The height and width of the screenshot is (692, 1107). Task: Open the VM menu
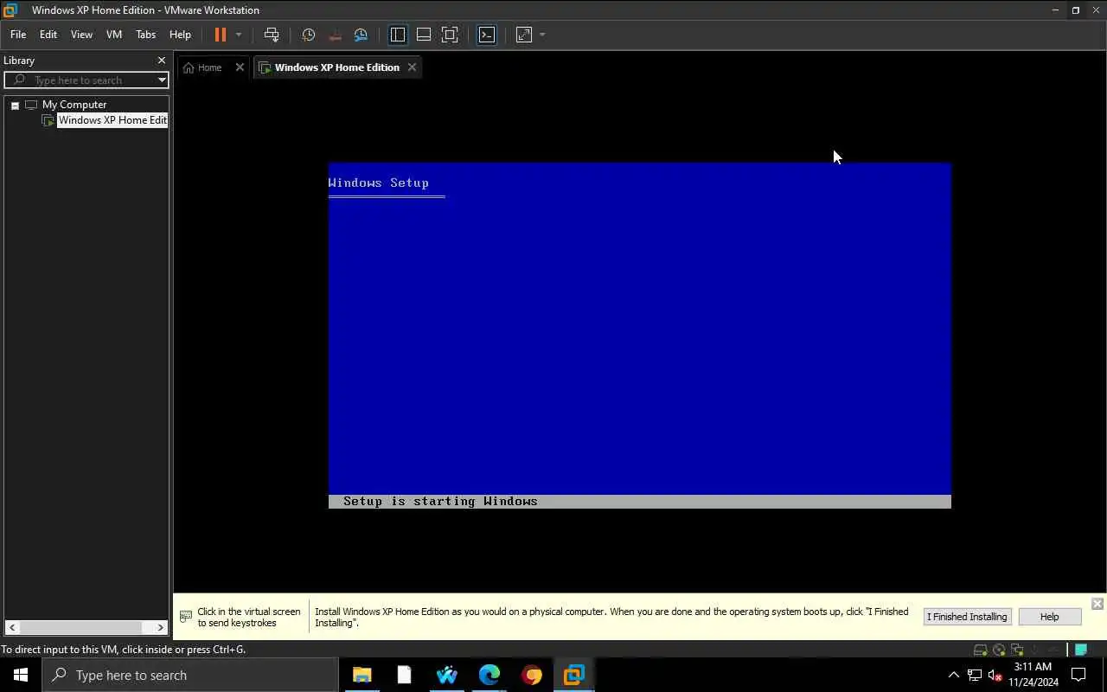pyautogui.click(x=114, y=35)
